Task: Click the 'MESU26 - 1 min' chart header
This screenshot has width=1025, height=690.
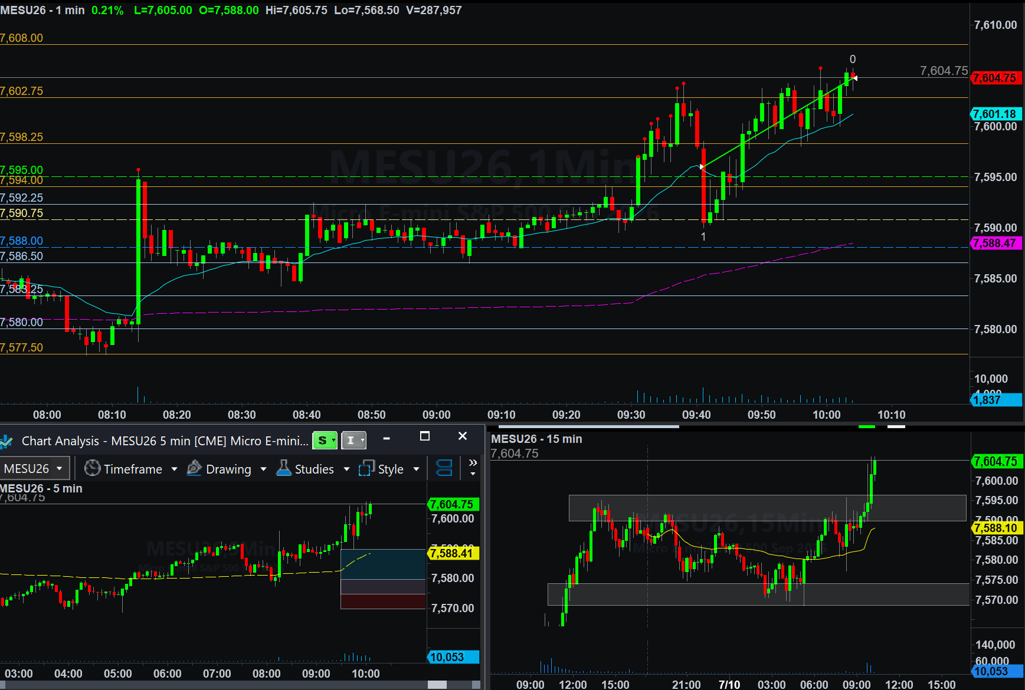Action: click(42, 10)
